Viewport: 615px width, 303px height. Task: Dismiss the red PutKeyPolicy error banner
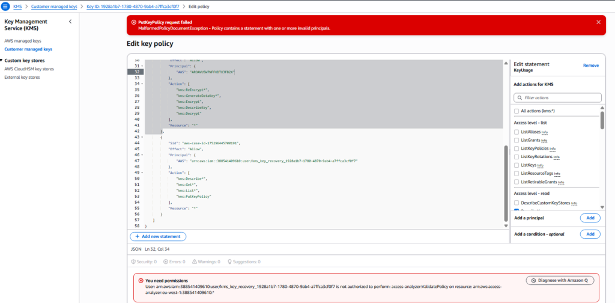[x=598, y=22]
